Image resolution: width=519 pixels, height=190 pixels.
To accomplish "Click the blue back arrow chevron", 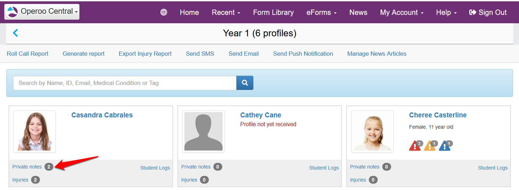I will tap(15, 33).
